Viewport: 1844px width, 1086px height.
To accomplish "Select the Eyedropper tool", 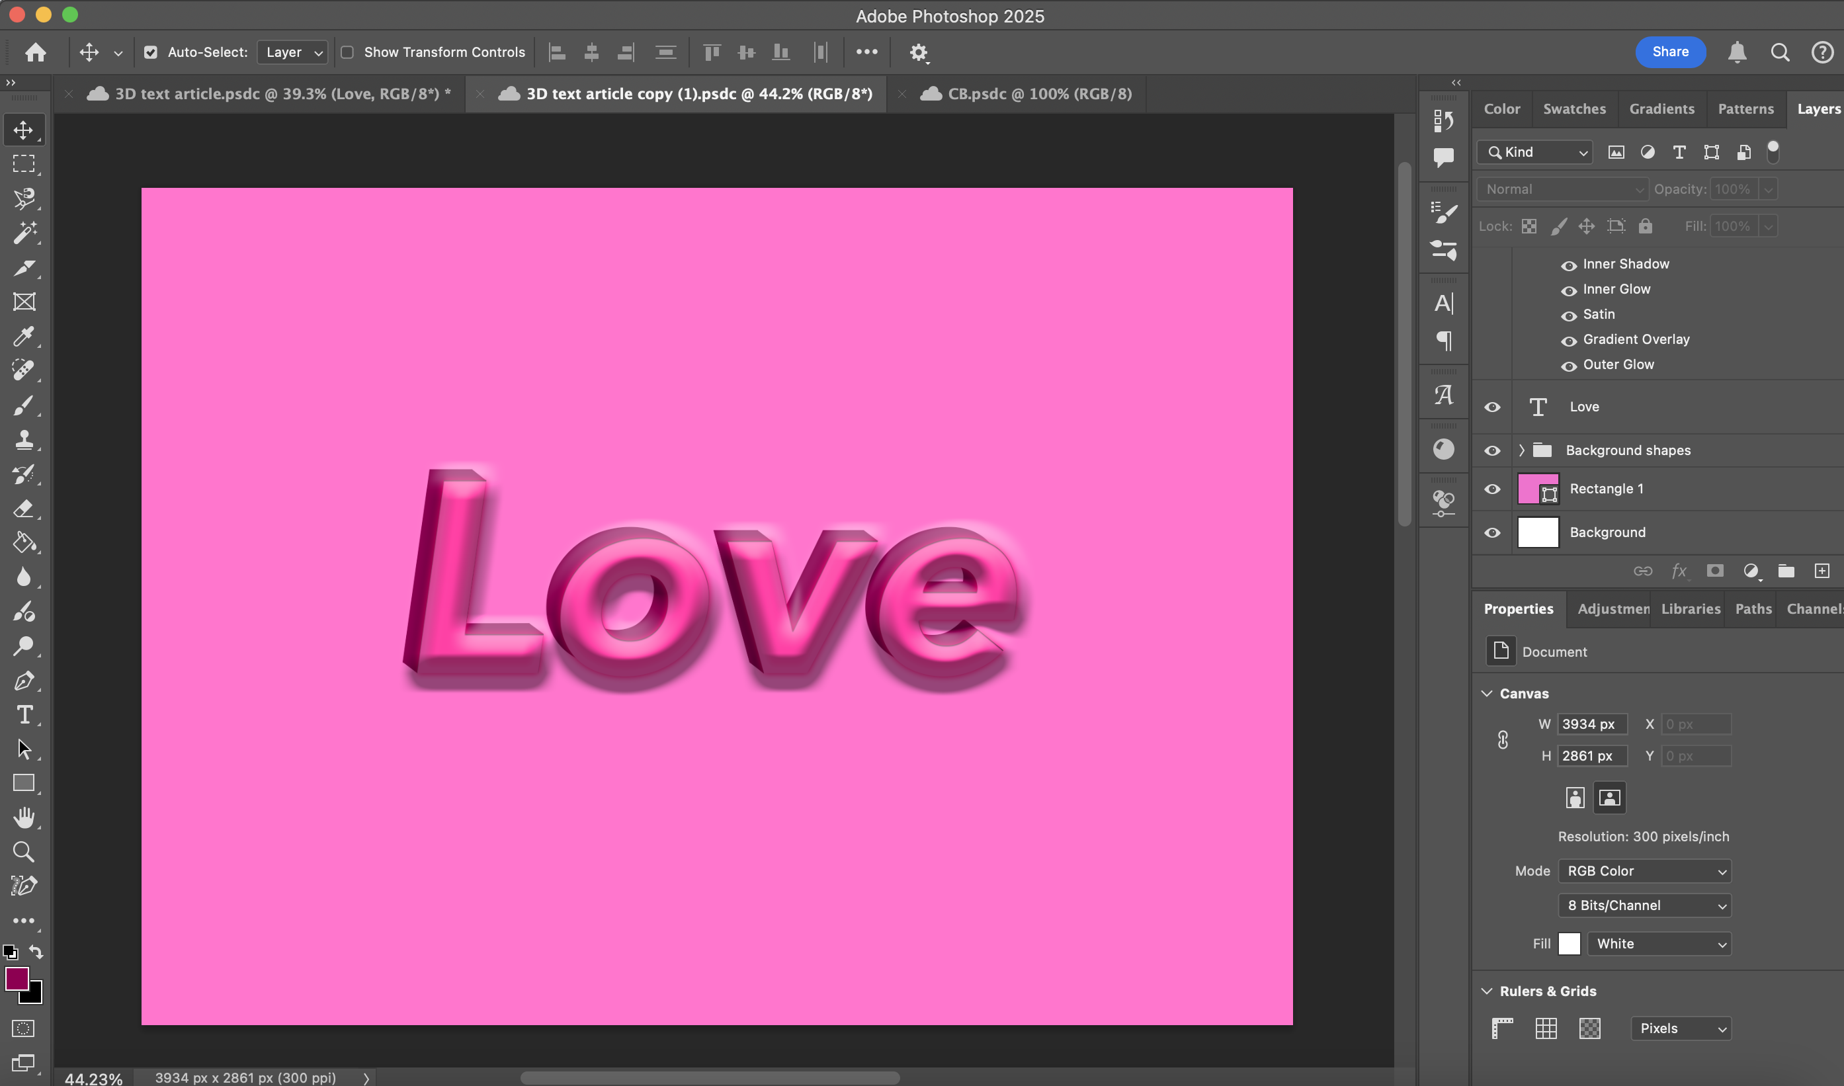I will (23, 337).
